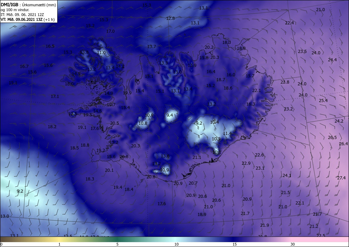Image resolution: width=349 pixels, height=247 pixels.
Task: Click the map value 26.5
Action: click(x=332, y=138)
